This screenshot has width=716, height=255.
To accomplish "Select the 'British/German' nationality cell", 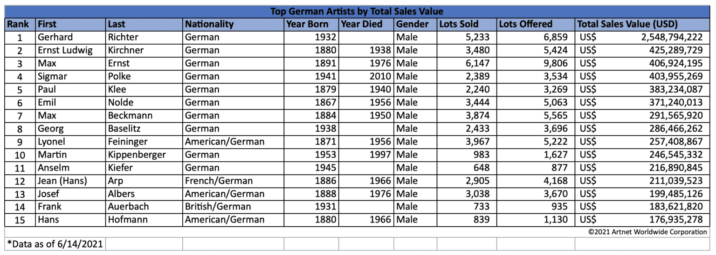I will click(218, 207).
